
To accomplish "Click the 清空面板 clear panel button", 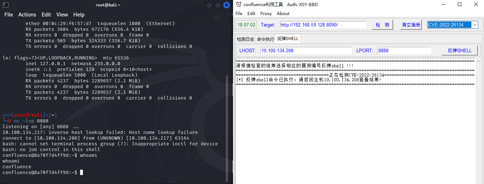I will tap(411, 25).
